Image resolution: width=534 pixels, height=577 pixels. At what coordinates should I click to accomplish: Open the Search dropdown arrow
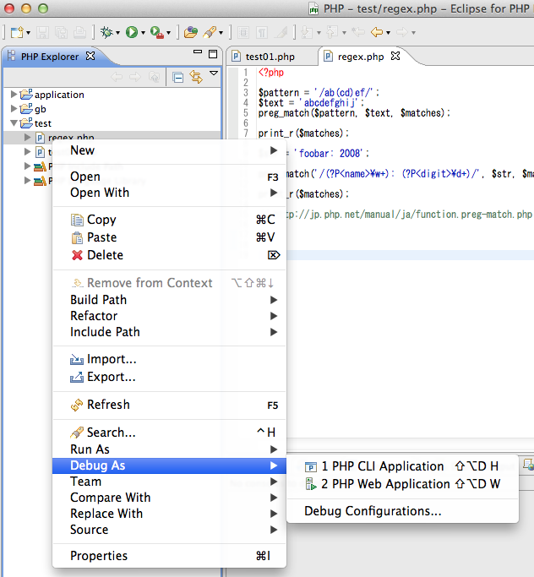[221, 33]
